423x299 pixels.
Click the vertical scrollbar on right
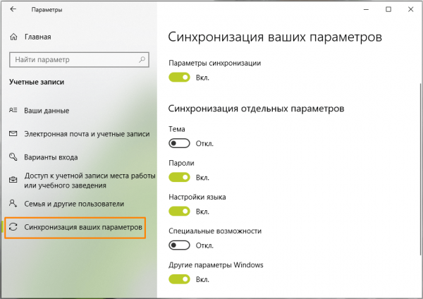[421, 169]
